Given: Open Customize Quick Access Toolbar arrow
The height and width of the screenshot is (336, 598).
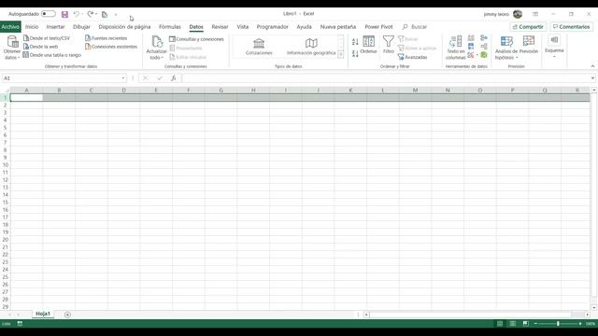Looking at the screenshot, I should point(116,15).
